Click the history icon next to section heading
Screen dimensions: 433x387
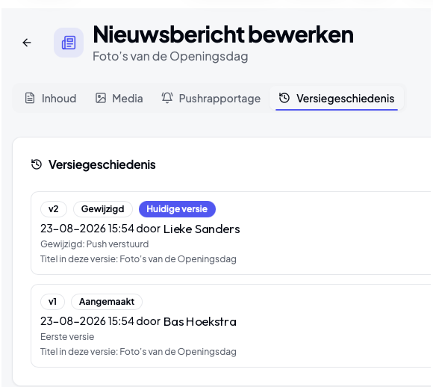point(37,164)
